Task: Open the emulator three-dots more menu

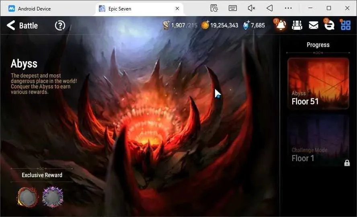Action: 288,8
